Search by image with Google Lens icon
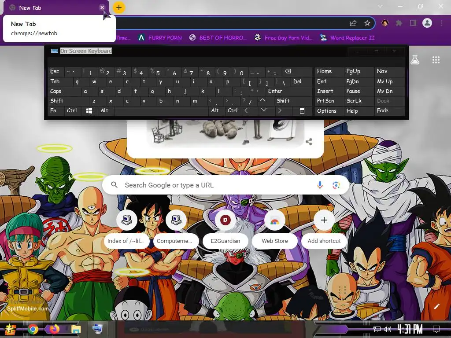Viewport: 451px width, 338px height. point(336,185)
